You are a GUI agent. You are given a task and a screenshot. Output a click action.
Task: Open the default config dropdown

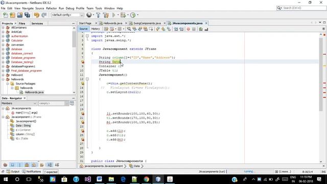pyautogui.click(x=67, y=15)
